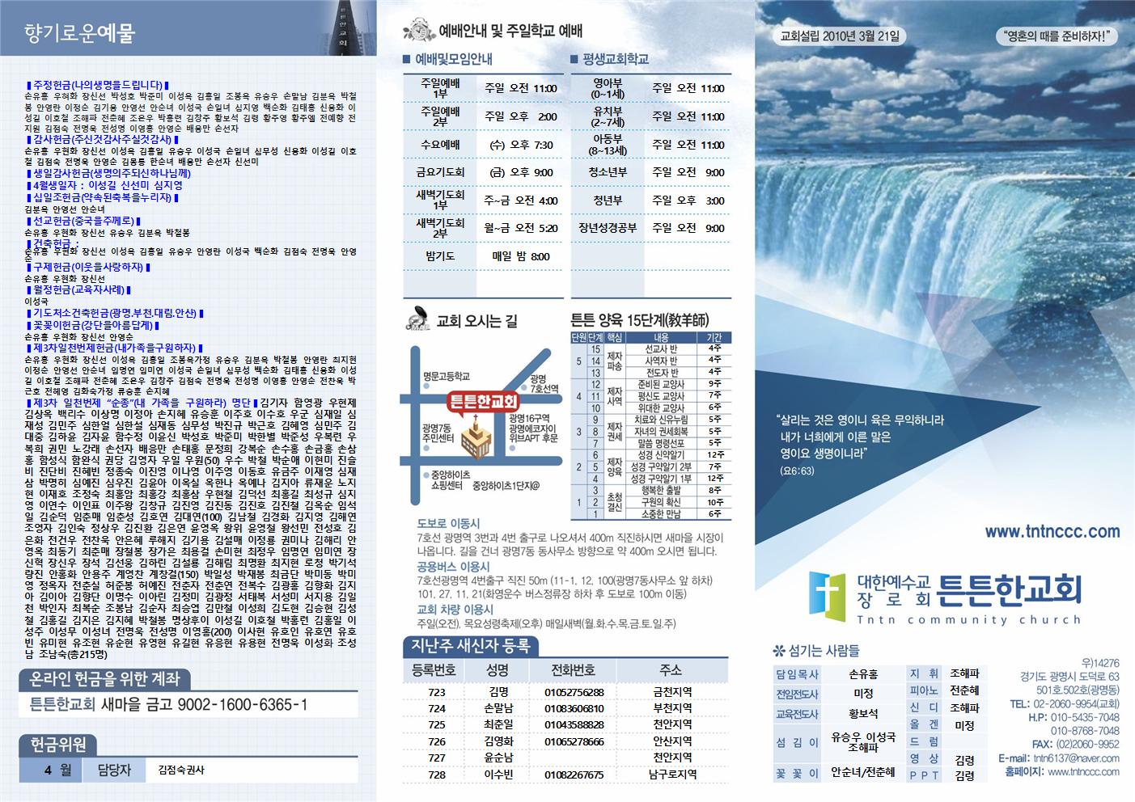Click the 영혼의 때를 준비하자 banner
The height and width of the screenshot is (802, 1135).
tap(1057, 36)
